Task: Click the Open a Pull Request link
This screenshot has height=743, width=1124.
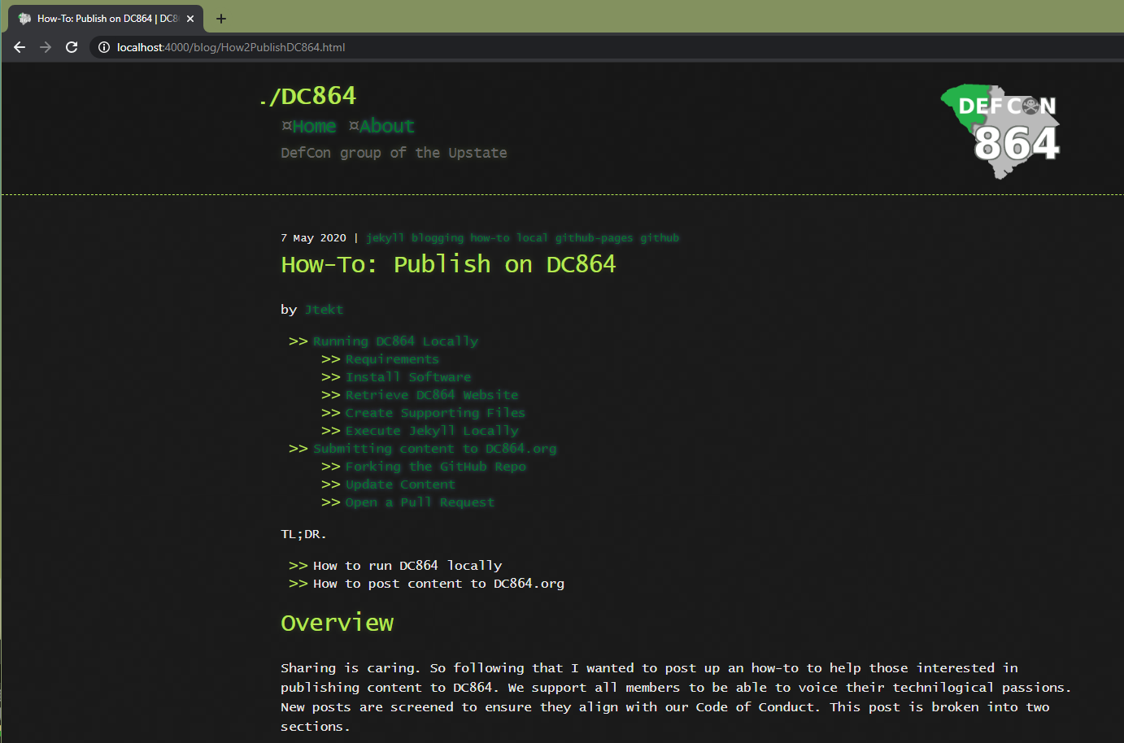Action: coord(420,502)
